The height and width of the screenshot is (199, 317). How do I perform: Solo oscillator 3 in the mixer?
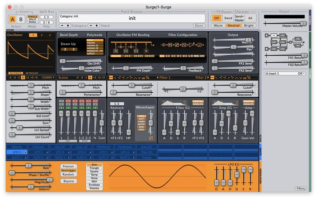click(x=75, y=104)
